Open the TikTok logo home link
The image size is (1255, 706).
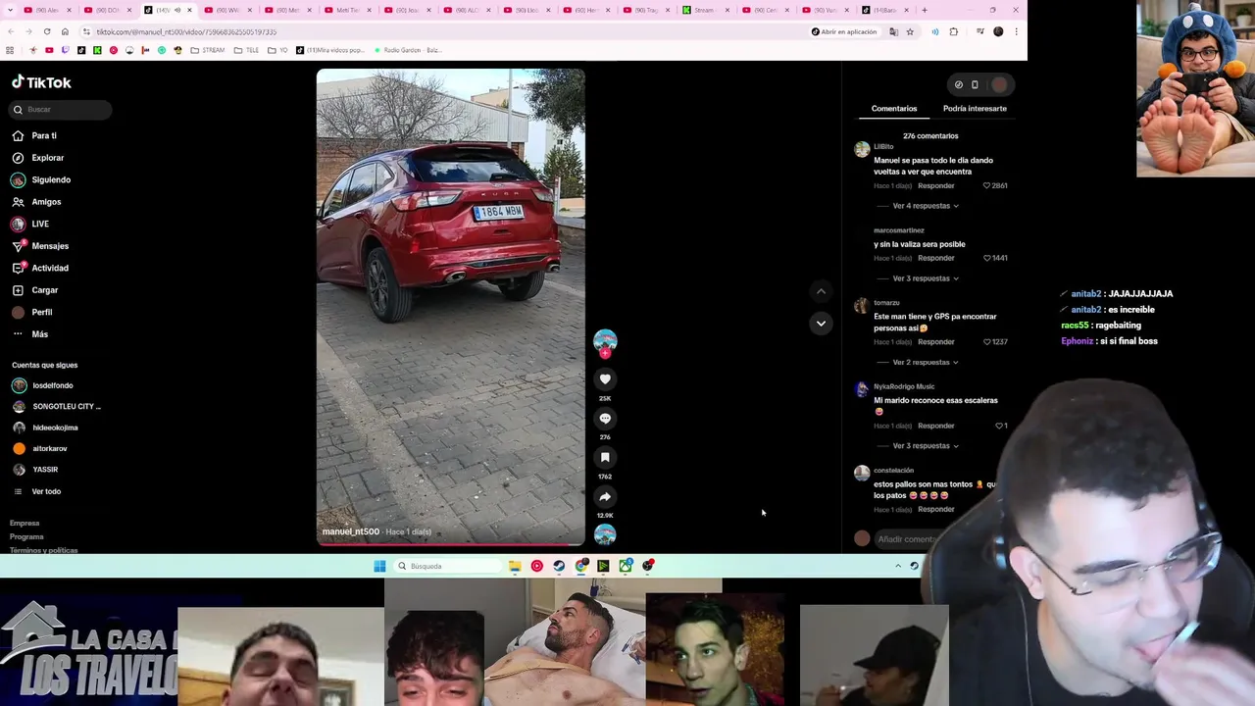pos(41,82)
